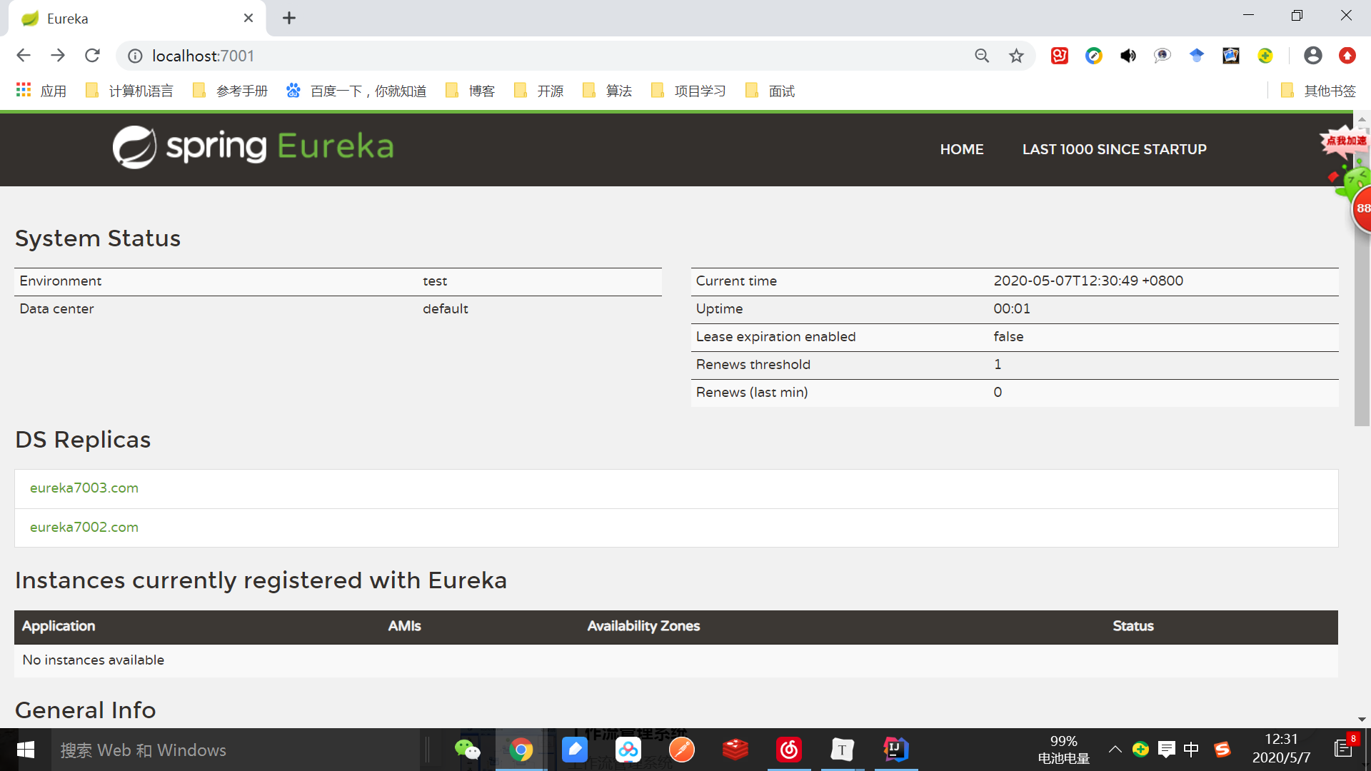Open the eureka7002.com replica link
The width and height of the screenshot is (1371, 771).
click(84, 528)
